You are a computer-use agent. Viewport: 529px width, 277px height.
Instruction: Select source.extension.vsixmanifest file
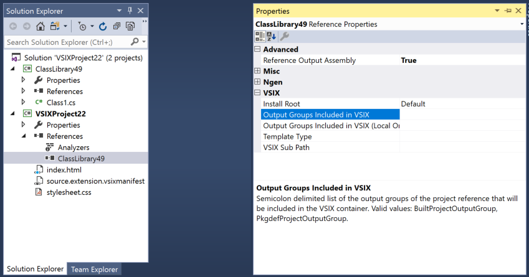pos(95,181)
